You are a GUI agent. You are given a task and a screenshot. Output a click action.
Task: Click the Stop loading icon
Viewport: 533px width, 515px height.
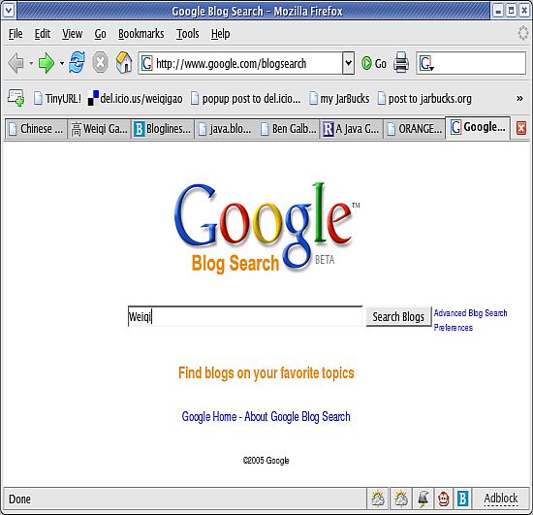100,63
